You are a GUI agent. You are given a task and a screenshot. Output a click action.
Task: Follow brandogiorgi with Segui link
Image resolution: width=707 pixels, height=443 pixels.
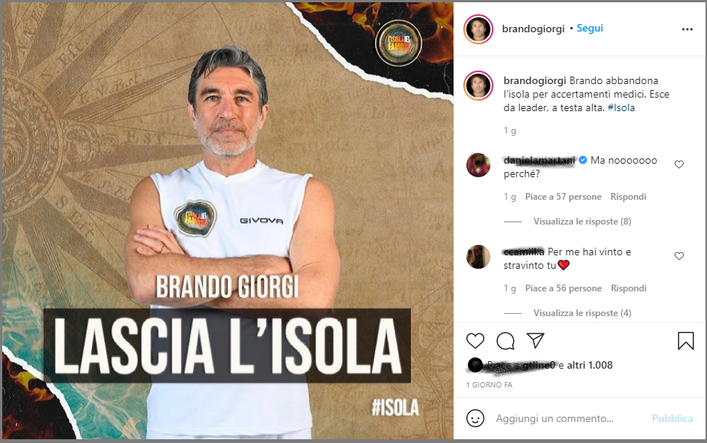(x=590, y=29)
